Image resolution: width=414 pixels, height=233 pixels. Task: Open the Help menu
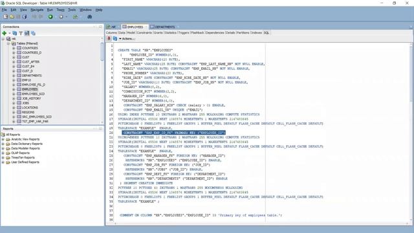click(x=99, y=10)
